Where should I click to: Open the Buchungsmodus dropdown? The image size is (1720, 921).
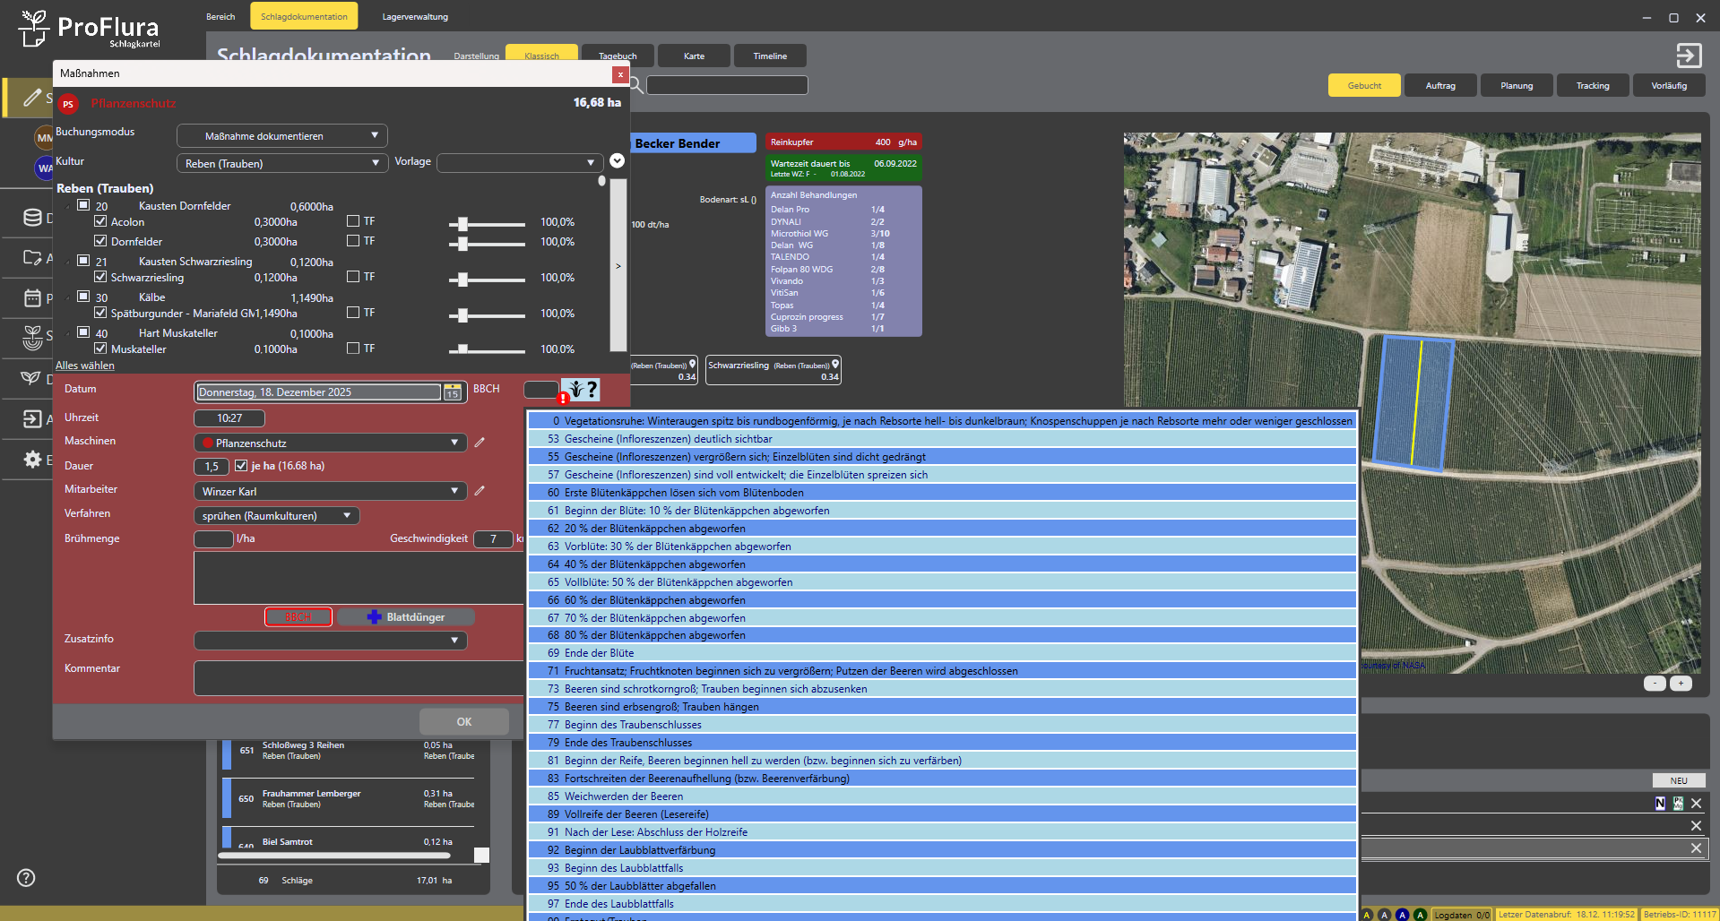coord(281,136)
